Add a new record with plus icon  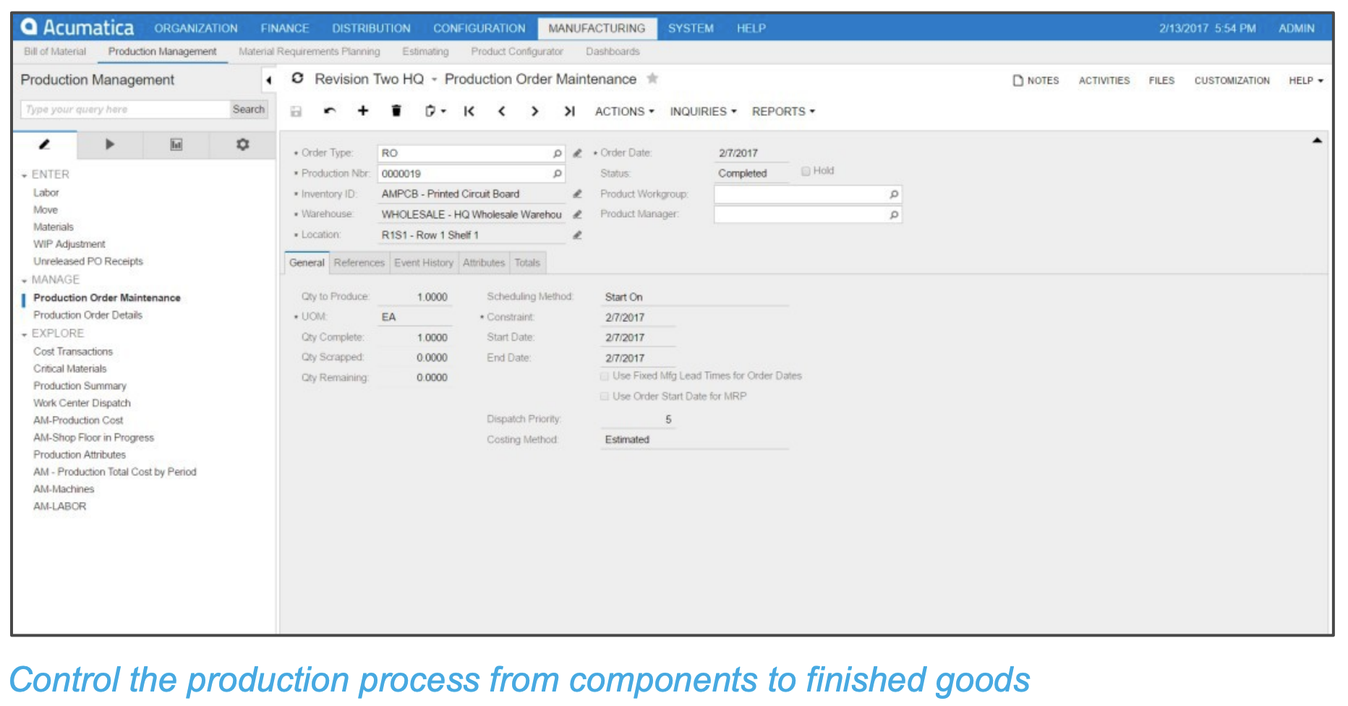pos(363,111)
